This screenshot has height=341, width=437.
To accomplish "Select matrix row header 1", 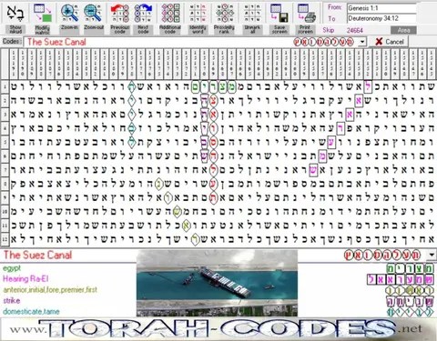I will 5,87.
